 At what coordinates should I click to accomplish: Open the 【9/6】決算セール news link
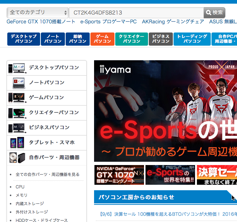pyautogui.click(x=168, y=214)
